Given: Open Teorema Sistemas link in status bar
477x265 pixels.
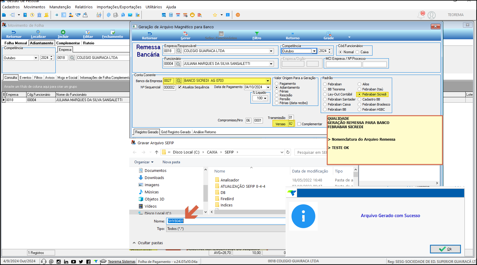Looking at the screenshot, I should pos(121,261).
